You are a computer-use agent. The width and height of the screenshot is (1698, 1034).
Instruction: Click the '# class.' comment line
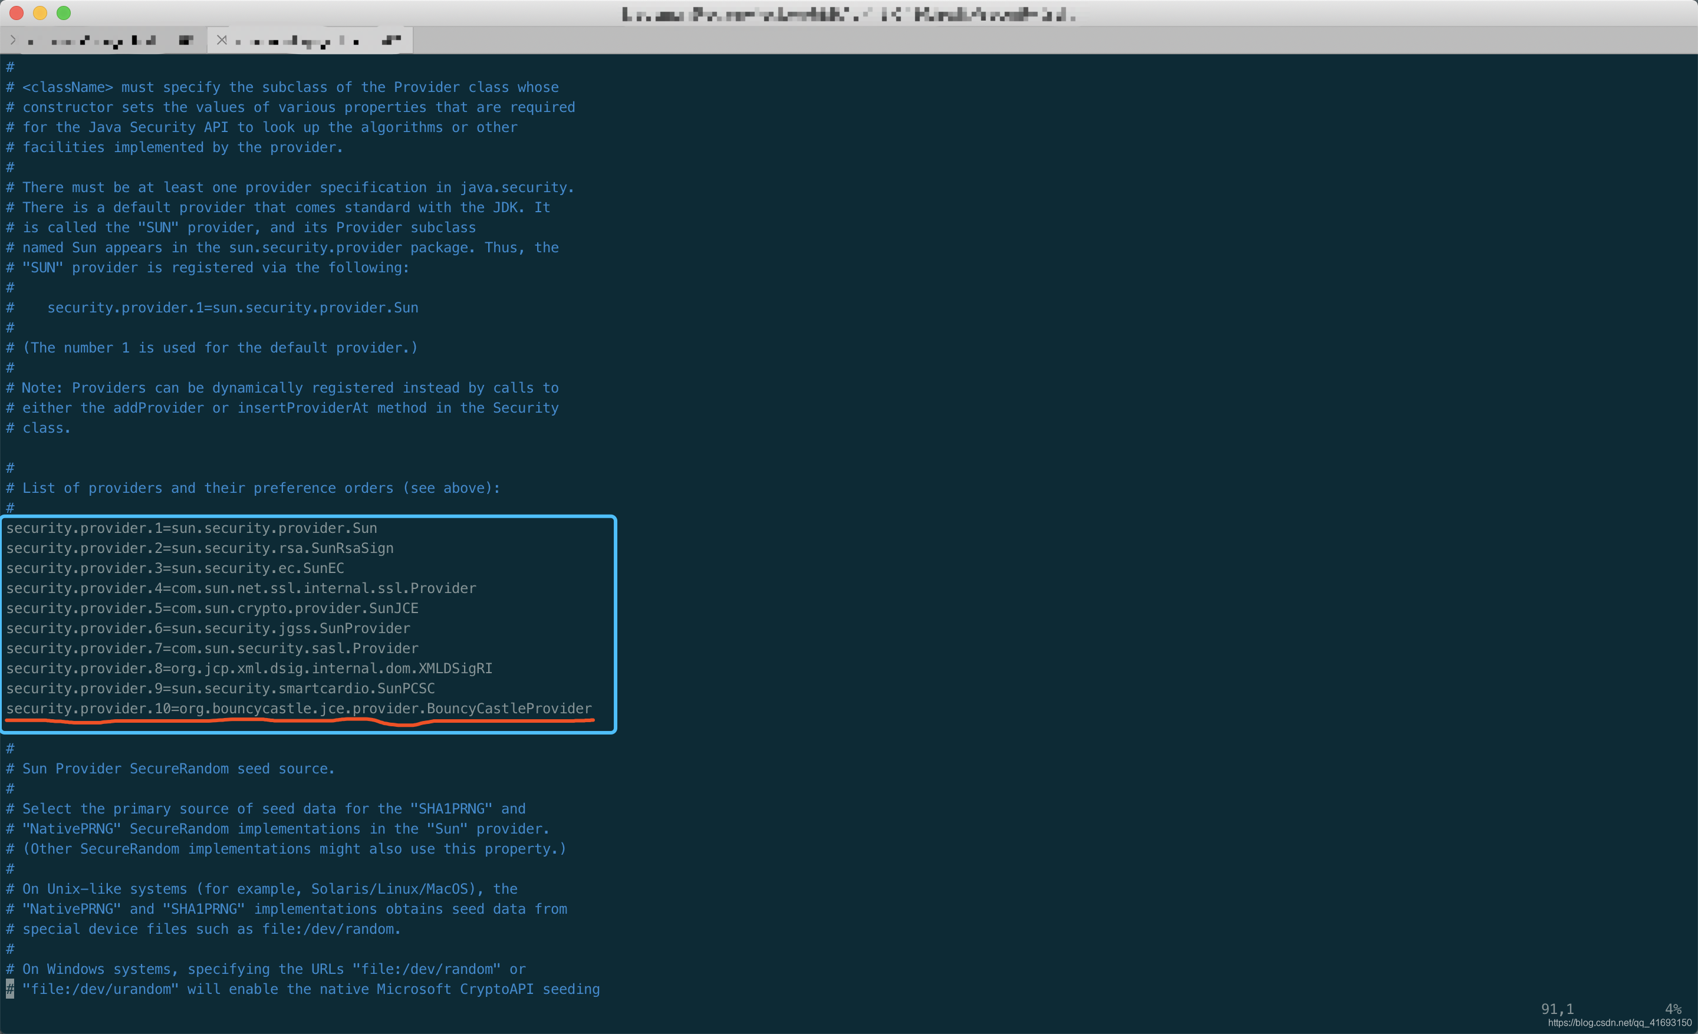[38, 428]
